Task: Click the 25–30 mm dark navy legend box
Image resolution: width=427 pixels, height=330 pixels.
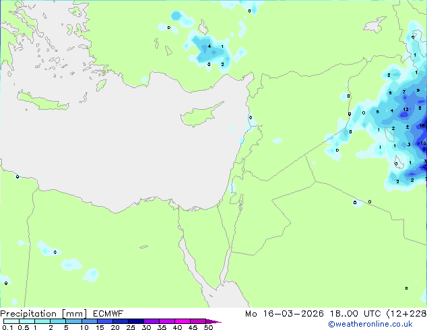Action: point(136,321)
